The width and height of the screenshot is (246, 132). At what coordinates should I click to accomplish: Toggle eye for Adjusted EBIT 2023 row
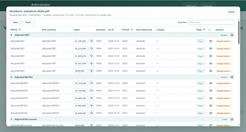coord(211,64)
